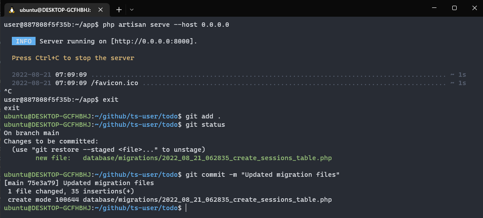483x218 pixels.
Task: Click the commit hash 75e3a79 line
Action: point(79,183)
